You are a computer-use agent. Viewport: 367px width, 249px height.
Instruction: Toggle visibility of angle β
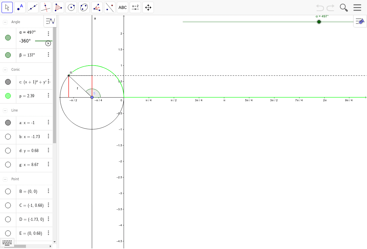(x=8, y=55)
